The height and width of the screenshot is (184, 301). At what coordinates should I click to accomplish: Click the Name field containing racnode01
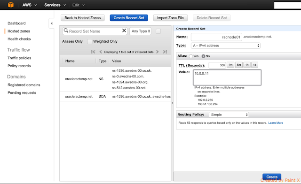point(216,37)
